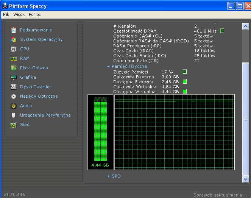Click the Sprawdź uaktualnienia link
Viewport: 251px width, 198px height.
(220, 195)
